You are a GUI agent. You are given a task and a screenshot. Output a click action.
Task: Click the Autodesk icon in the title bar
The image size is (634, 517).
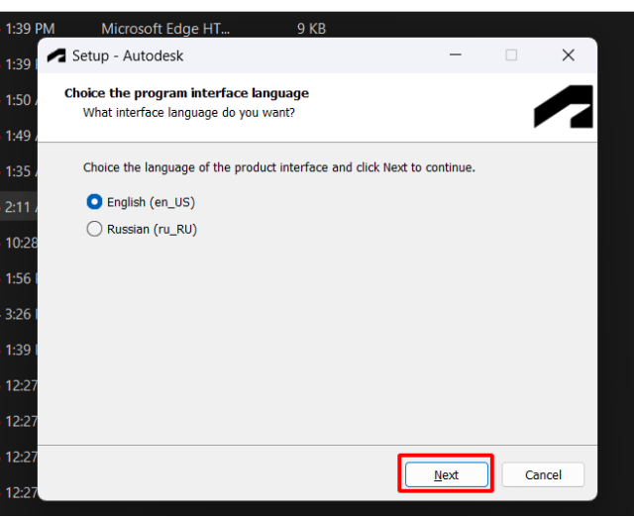56,55
